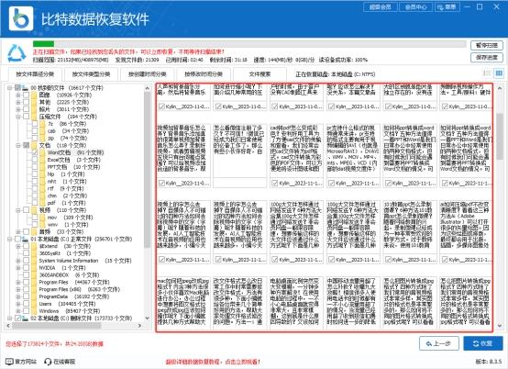Tick the pdf folder checkbox
This screenshot has width=508, height=369.
point(35,203)
